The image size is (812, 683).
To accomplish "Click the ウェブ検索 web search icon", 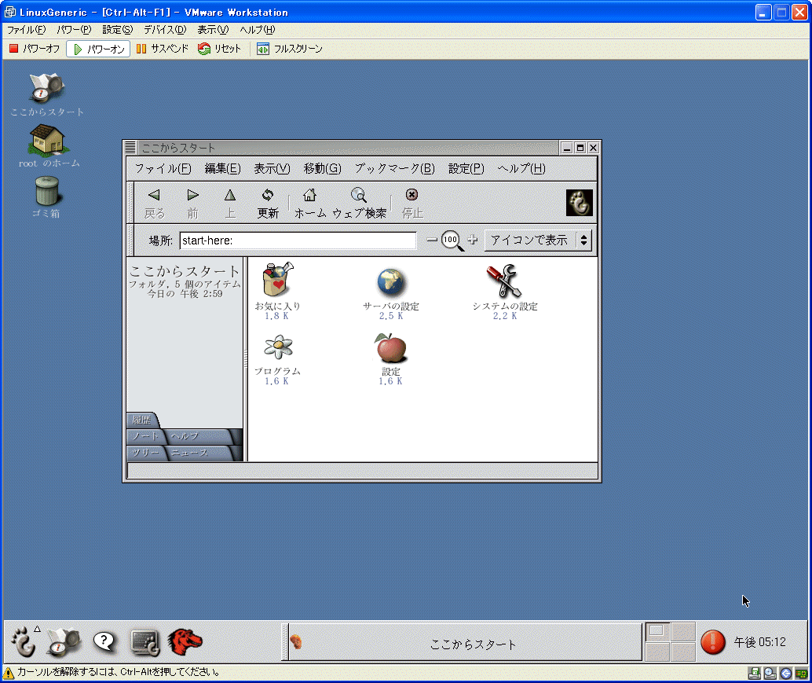I will click(x=359, y=203).
